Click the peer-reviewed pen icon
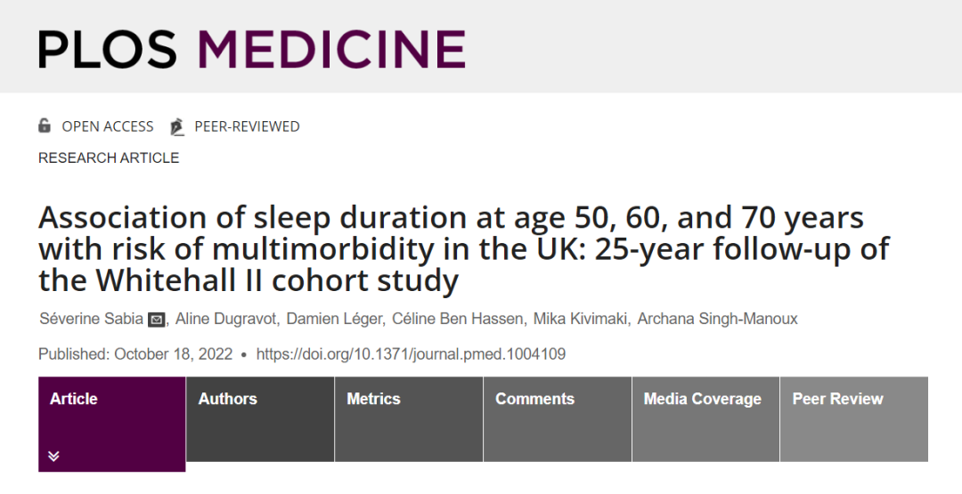 coord(176,126)
